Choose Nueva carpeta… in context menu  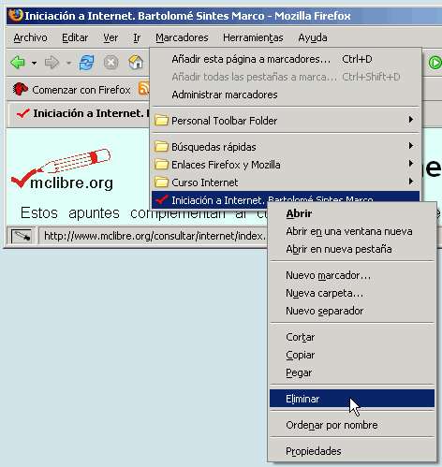(352, 293)
